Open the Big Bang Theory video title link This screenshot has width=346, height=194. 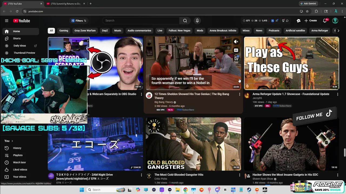[x=192, y=96]
